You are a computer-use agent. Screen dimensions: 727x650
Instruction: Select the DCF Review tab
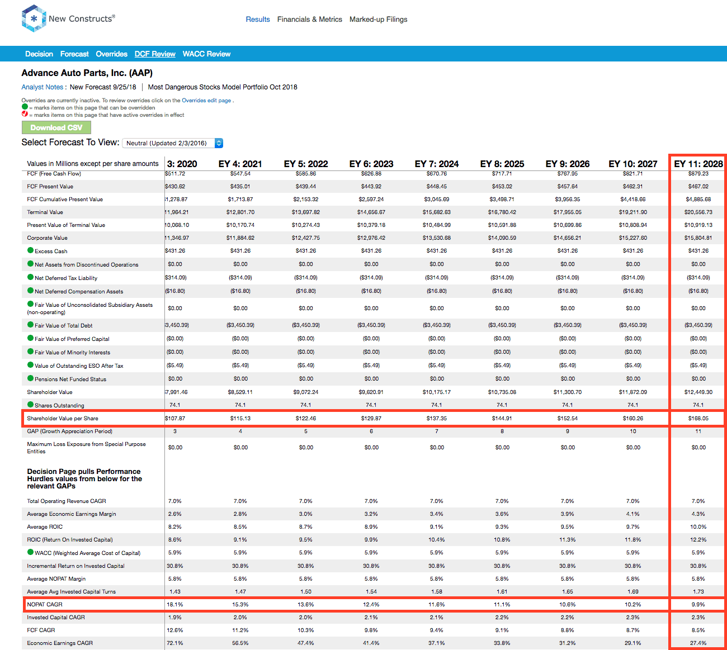coord(155,54)
